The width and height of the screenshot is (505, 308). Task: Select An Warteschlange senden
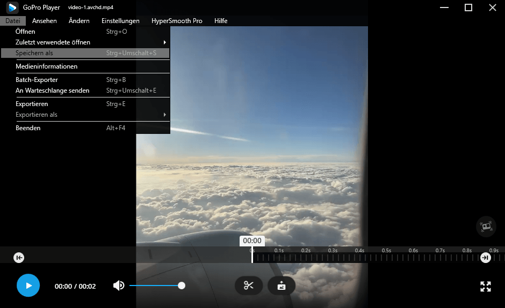pos(85,91)
